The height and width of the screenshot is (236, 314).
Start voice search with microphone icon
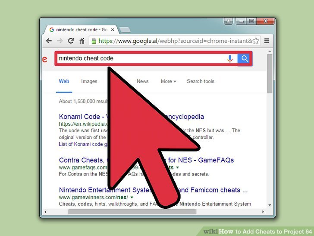pyautogui.click(x=230, y=59)
